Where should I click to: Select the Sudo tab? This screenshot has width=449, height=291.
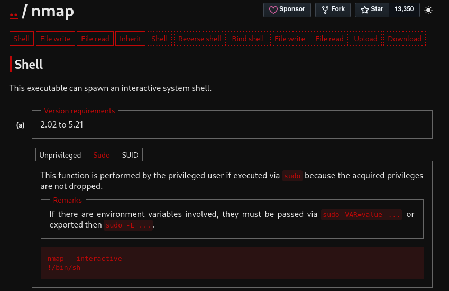point(102,155)
